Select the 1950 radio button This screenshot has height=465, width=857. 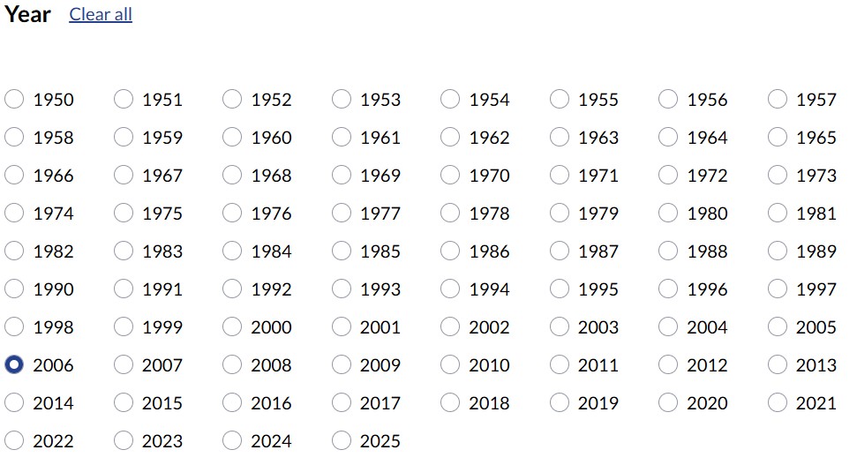point(15,100)
